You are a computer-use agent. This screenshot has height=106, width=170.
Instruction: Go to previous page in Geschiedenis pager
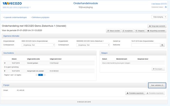pos(37,75)
